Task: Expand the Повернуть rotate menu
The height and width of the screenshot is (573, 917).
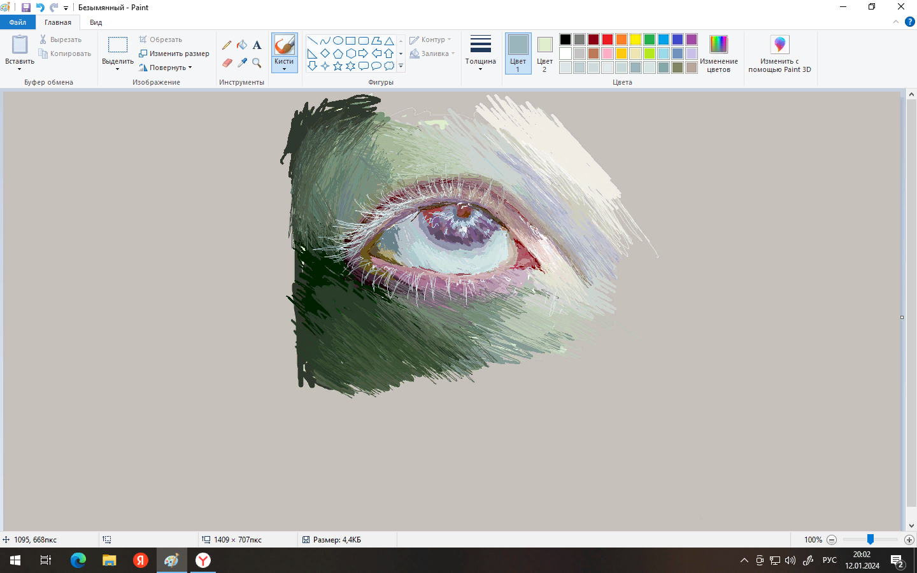Action: pyautogui.click(x=167, y=67)
